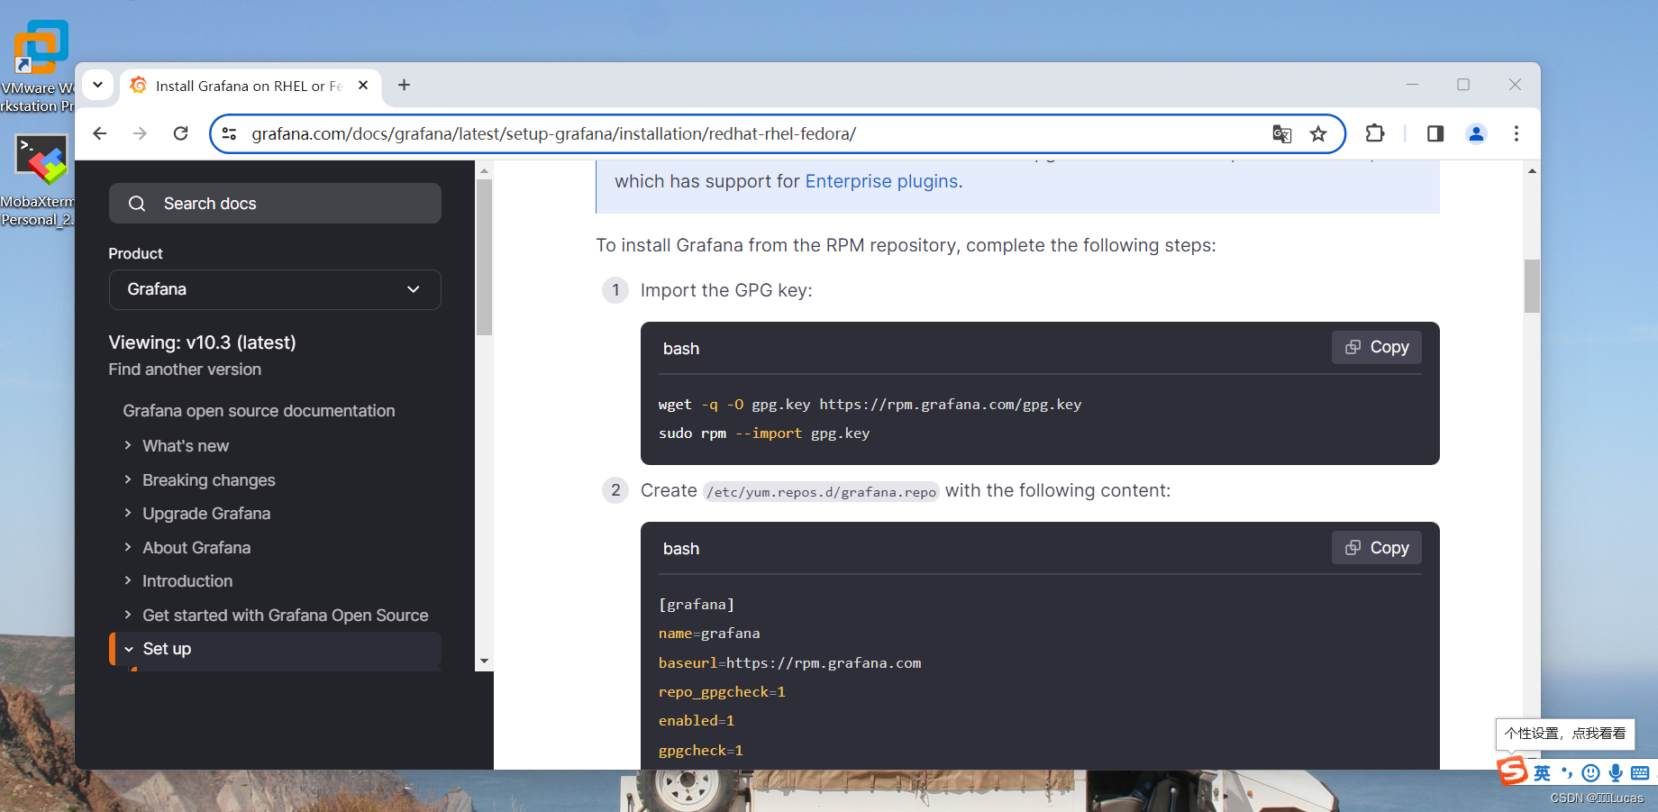Expand Get started with Grafana Open Source
This screenshot has height=812, width=1658.
click(128, 615)
